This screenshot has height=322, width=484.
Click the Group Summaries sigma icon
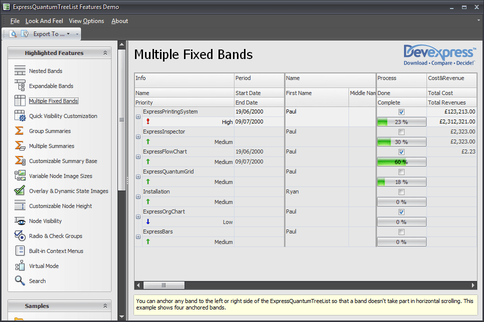(x=19, y=130)
